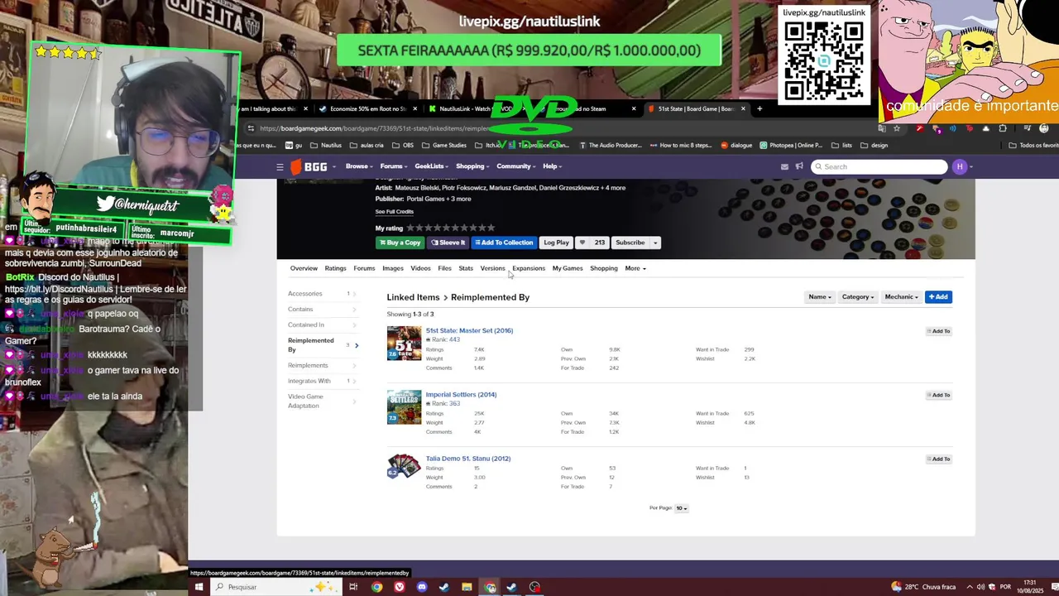Open the Steam taskbar icon beside Discord
Screen dimensions: 1059x596
point(444,587)
